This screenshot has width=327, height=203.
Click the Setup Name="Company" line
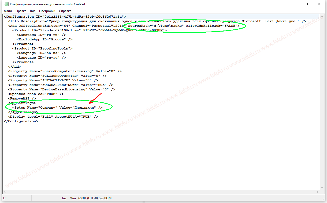point(57,108)
